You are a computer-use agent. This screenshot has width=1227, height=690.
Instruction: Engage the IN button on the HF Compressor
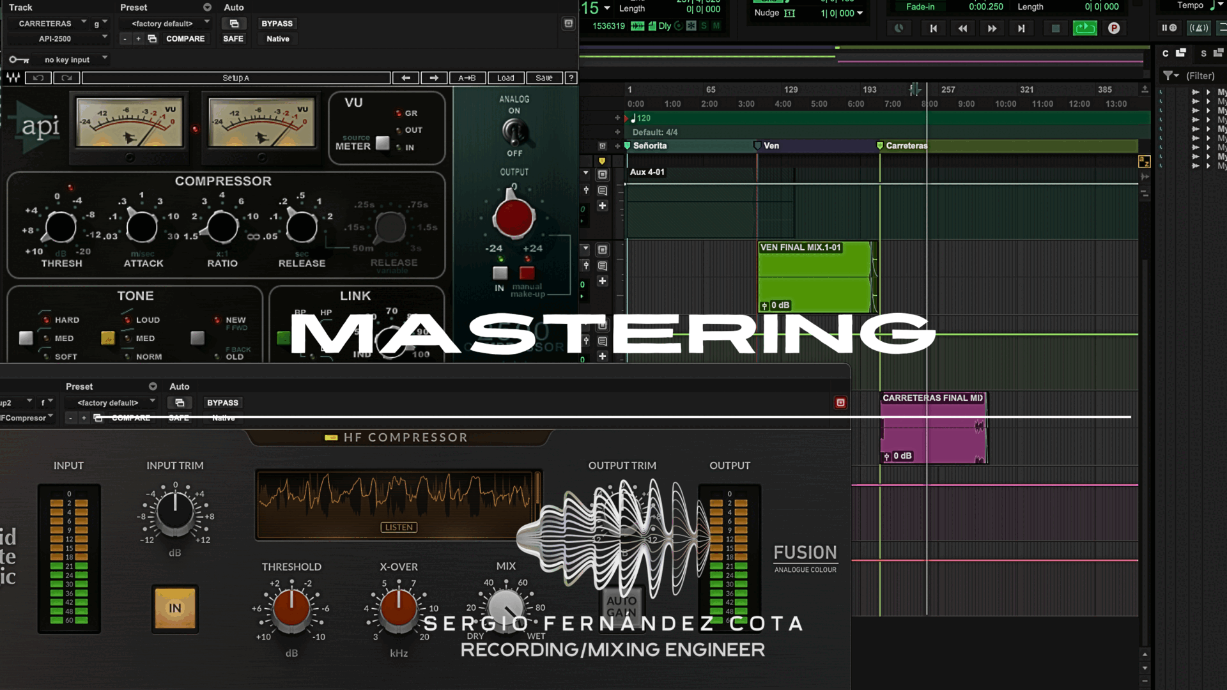click(174, 608)
